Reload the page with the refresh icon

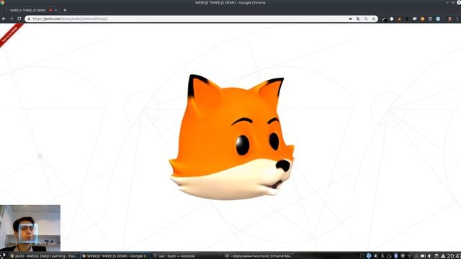pyautogui.click(x=19, y=19)
